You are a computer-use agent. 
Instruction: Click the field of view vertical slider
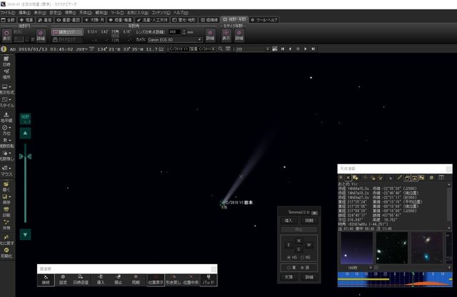coord(26,183)
